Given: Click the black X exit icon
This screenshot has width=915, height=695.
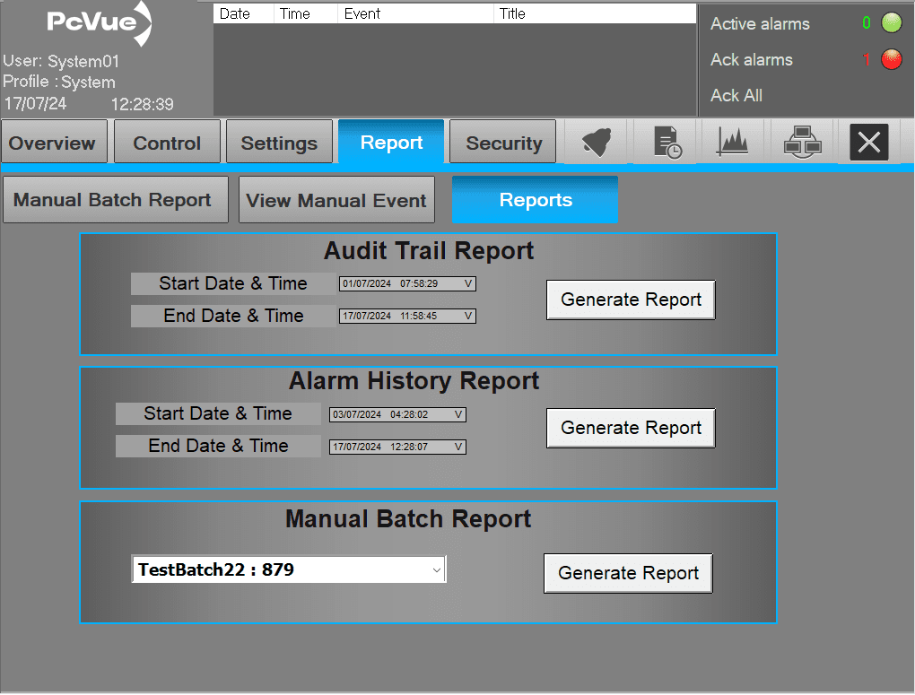Looking at the screenshot, I should coord(868,143).
